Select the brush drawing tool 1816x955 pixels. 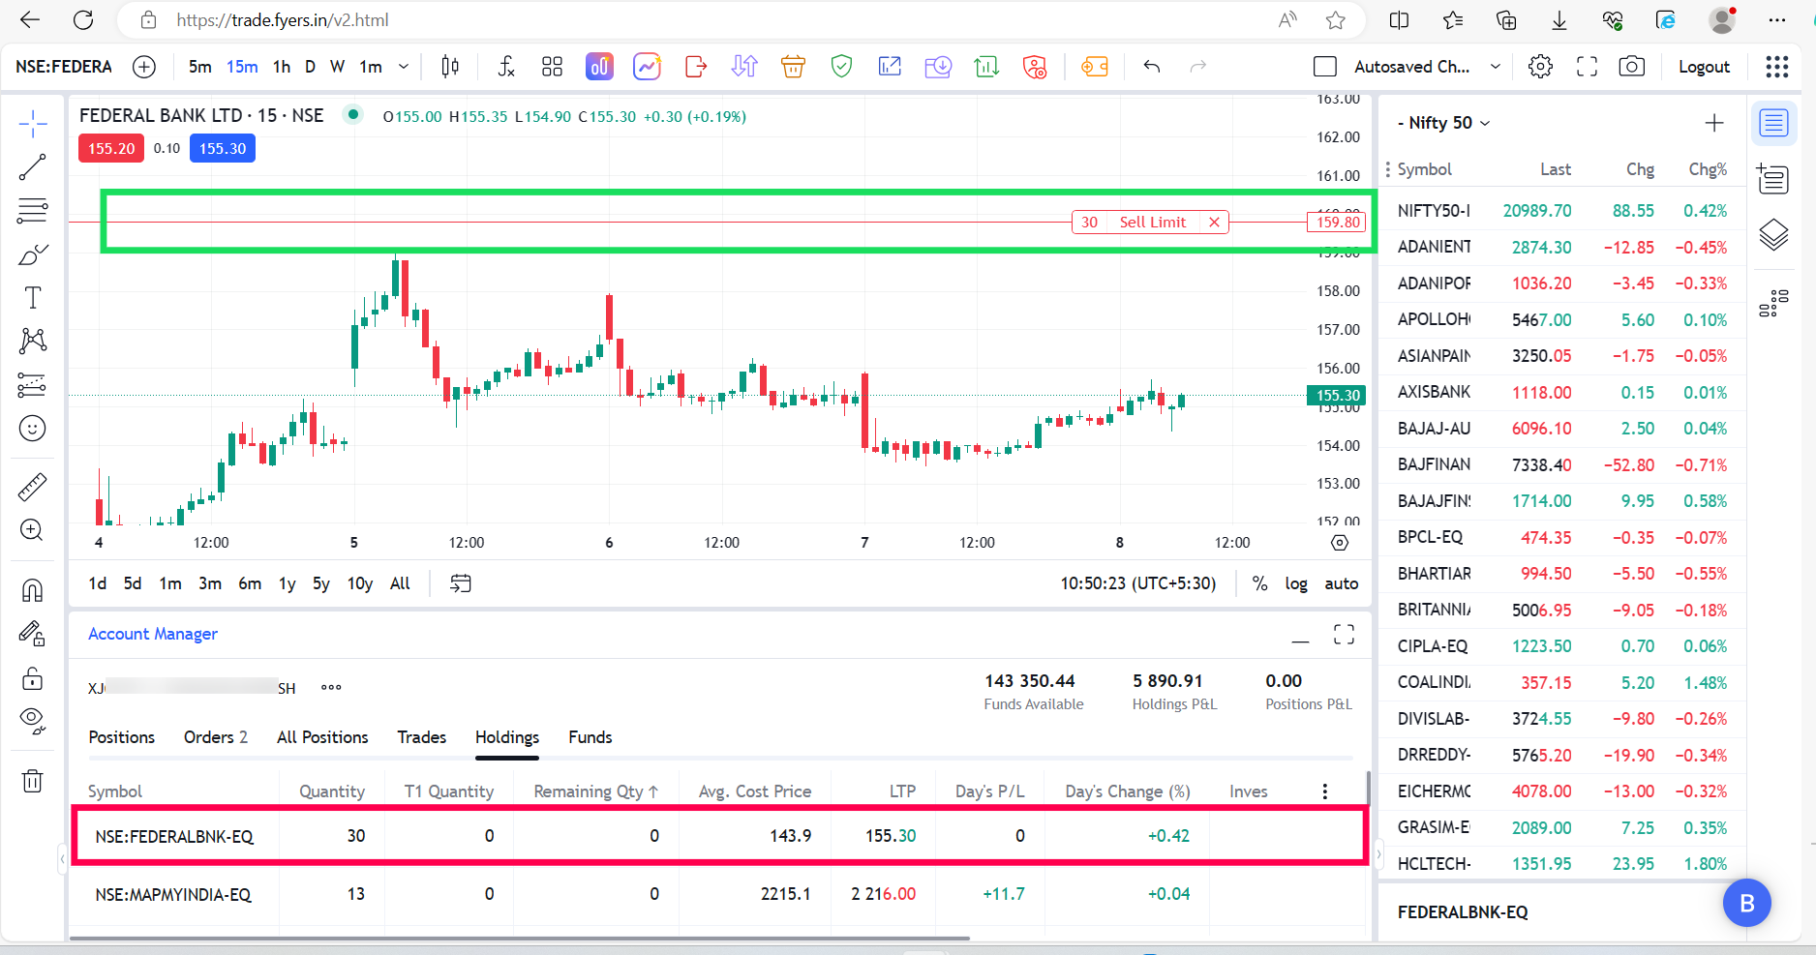point(33,254)
